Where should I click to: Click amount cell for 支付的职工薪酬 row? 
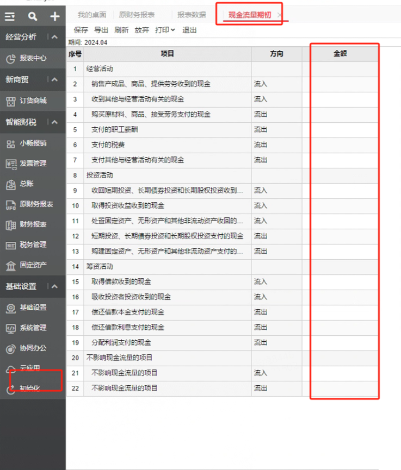coord(340,130)
